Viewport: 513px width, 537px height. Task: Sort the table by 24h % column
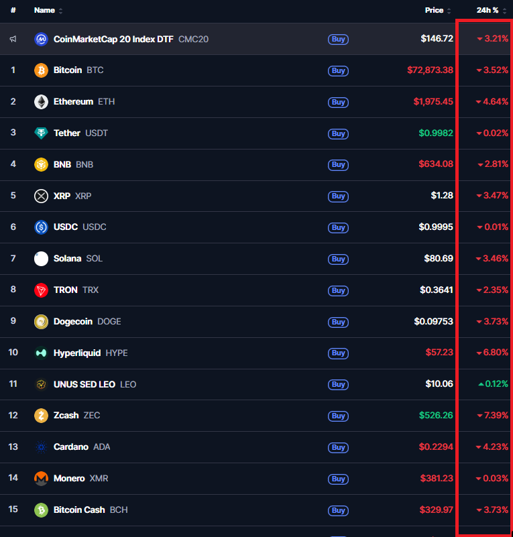point(491,10)
